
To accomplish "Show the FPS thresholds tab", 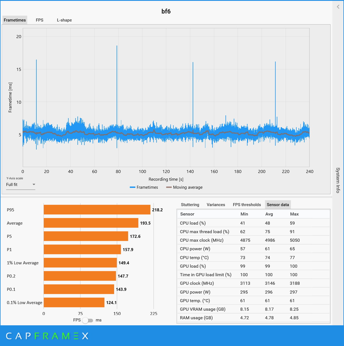I will [247, 205].
